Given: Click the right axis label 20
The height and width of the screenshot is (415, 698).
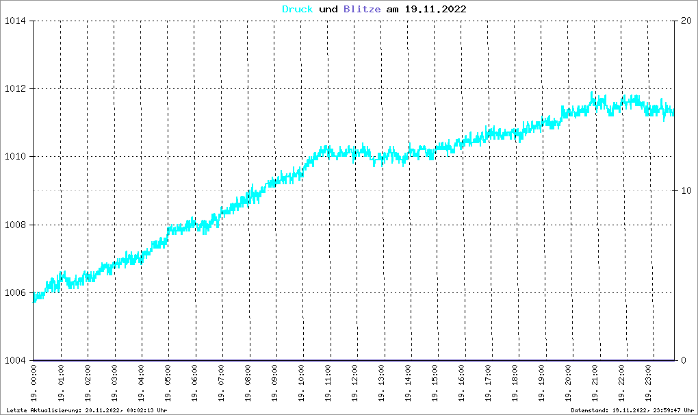Looking at the screenshot, I should [x=686, y=21].
